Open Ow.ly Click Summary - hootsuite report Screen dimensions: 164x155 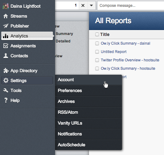128,69
